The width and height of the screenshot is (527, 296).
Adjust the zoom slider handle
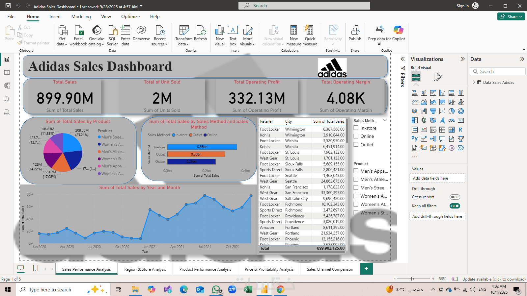412,279
